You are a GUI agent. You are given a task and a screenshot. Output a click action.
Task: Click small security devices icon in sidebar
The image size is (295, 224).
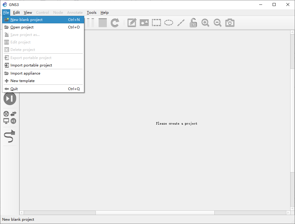13,121
